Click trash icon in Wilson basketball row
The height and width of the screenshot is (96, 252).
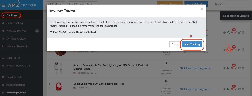tap(243, 50)
